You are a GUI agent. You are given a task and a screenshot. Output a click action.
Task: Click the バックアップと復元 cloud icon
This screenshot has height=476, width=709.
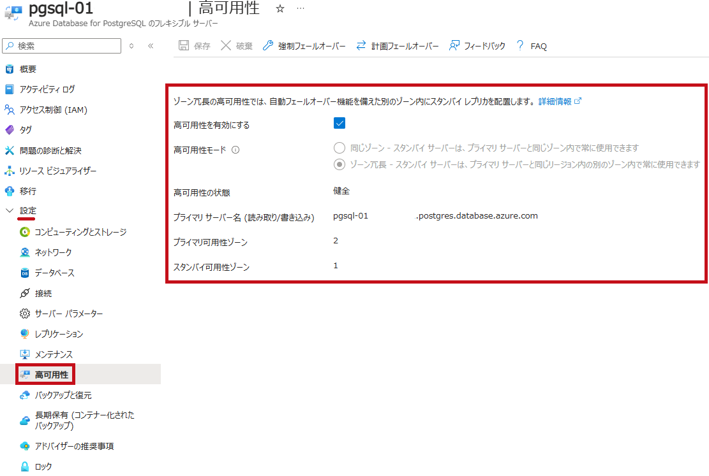(x=25, y=395)
